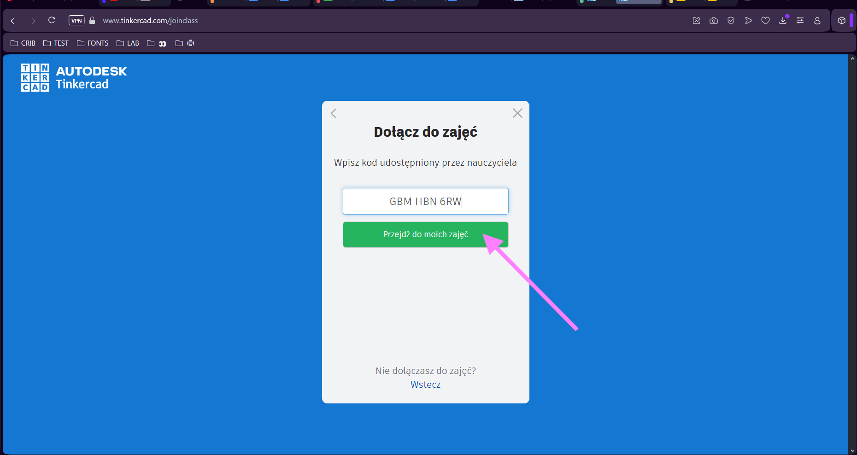Click the back chevron in the dialog

334,113
